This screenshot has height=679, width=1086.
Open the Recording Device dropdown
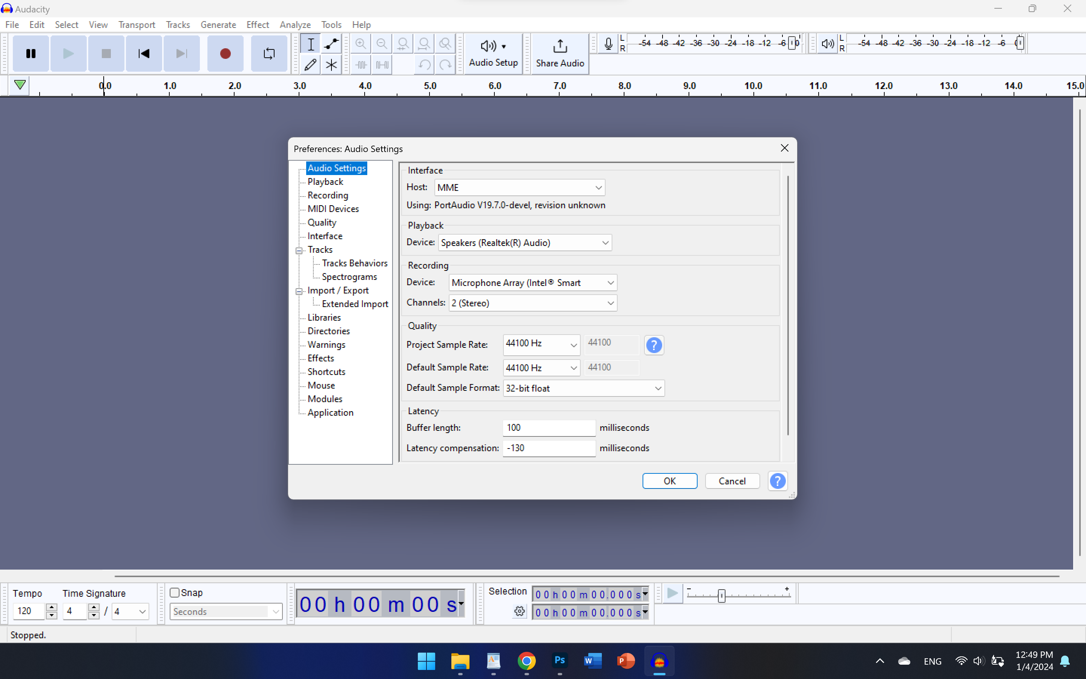click(533, 283)
